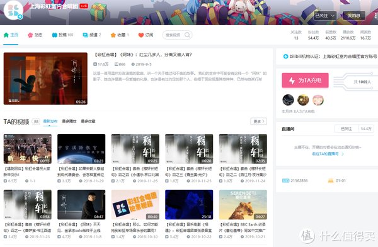Click the second charger avatar icon

pyautogui.click(x=303, y=100)
